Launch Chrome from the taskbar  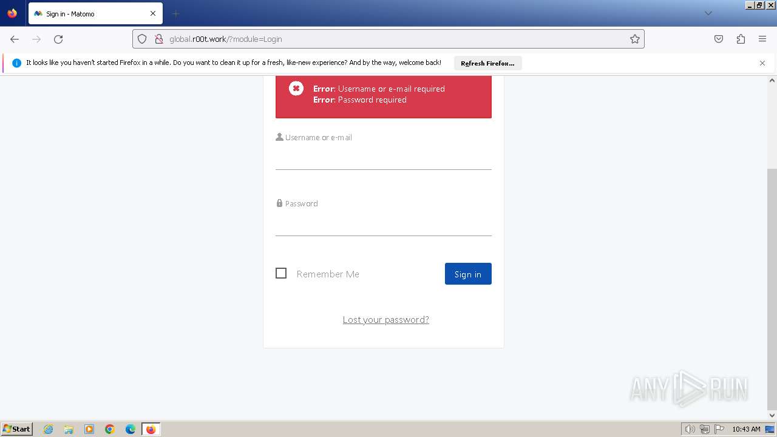110,429
